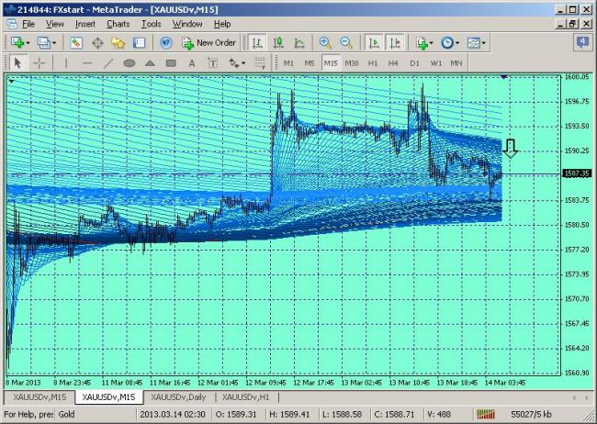Click the connection status bars indicator
Image resolution: width=597 pixels, height=424 pixels.
tap(484, 414)
